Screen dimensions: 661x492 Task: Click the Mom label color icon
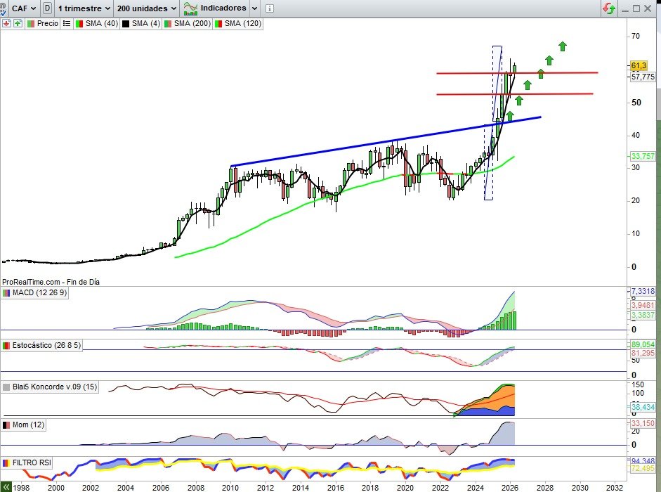6,425
